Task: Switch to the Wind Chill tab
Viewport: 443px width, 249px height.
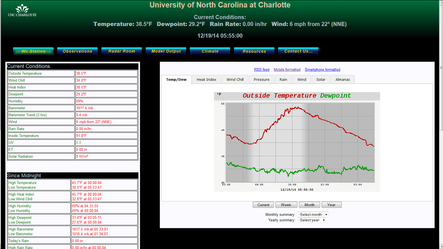Action: pos(235,80)
